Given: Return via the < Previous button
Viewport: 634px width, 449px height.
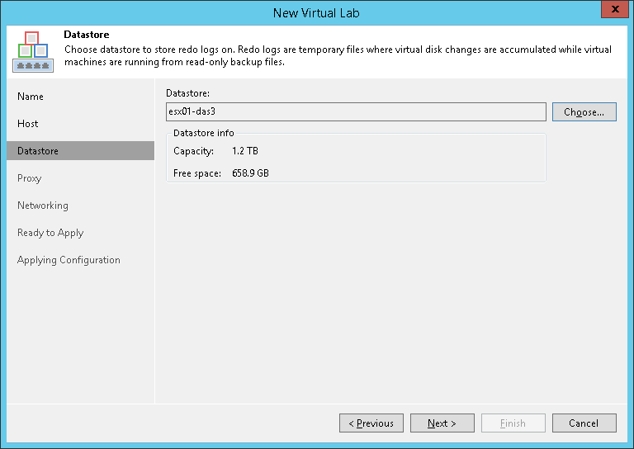Looking at the screenshot, I should pos(371,423).
